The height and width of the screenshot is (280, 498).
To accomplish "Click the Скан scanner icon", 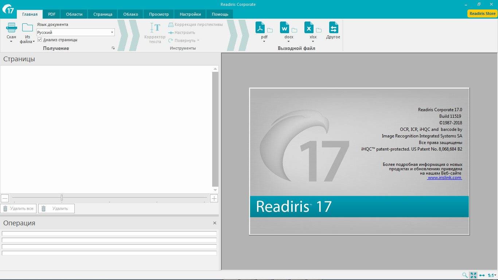I will click(11, 27).
